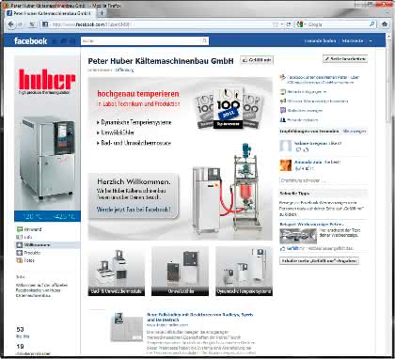The height and width of the screenshot is (359, 395).
Task: Click the Facebook favicon in the address bar
Action: [45, 24]
